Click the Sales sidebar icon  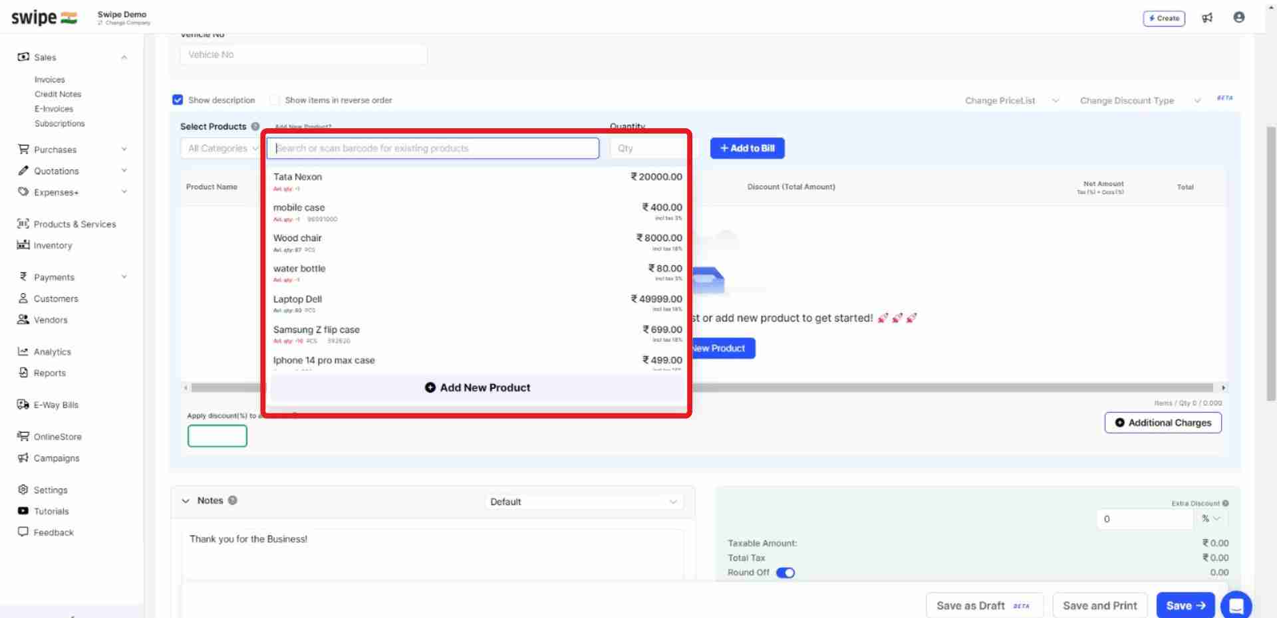(x=23, y=57)
